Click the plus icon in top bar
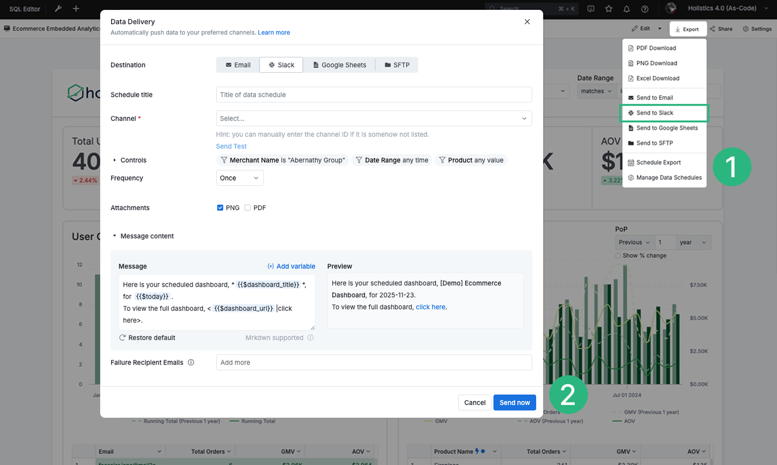The image size is (777, 465). click(x=76, y=9)
